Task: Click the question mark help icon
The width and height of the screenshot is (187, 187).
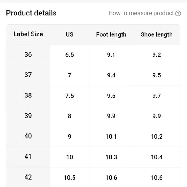Action: pos(178,13)
